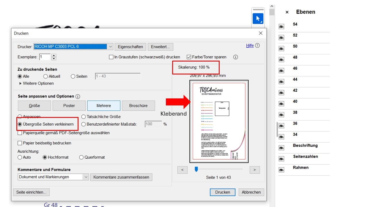Hide layer 54 using its eye icon
This screenshot has height=207, width=368.
coord(281,27)
